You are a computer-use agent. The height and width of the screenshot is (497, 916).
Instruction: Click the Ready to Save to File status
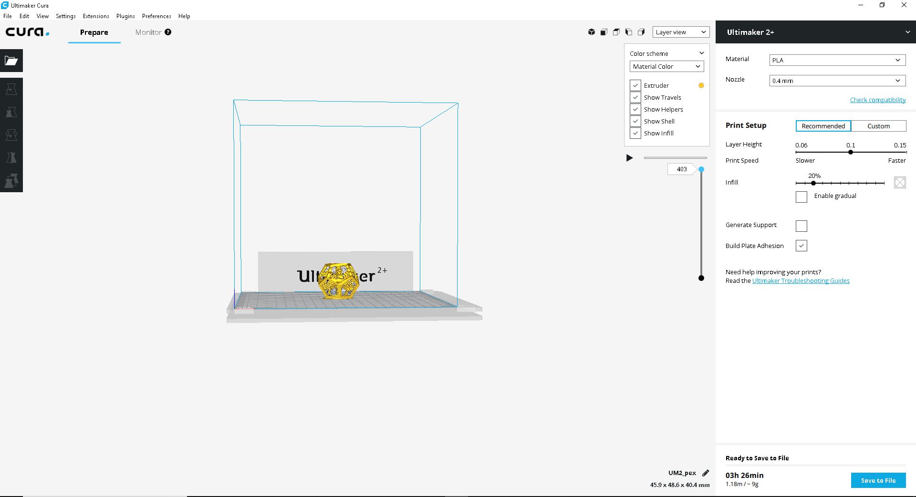click(x=757, y=458)
